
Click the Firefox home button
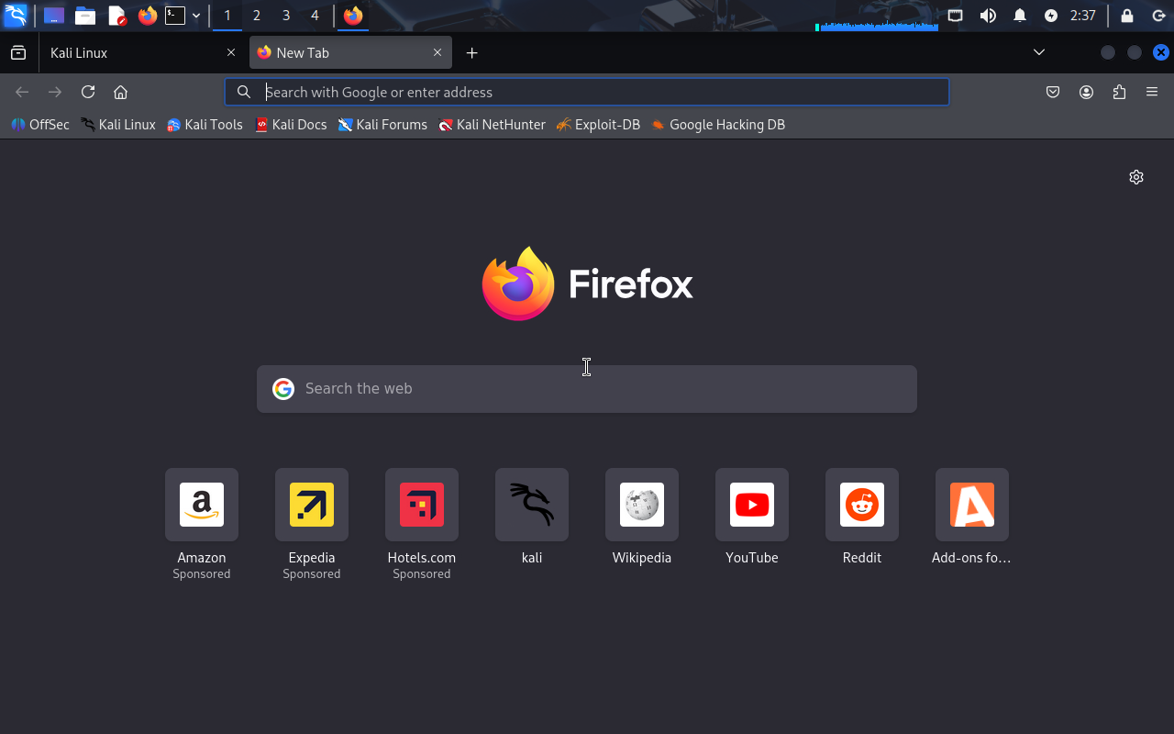coord(120,92)
